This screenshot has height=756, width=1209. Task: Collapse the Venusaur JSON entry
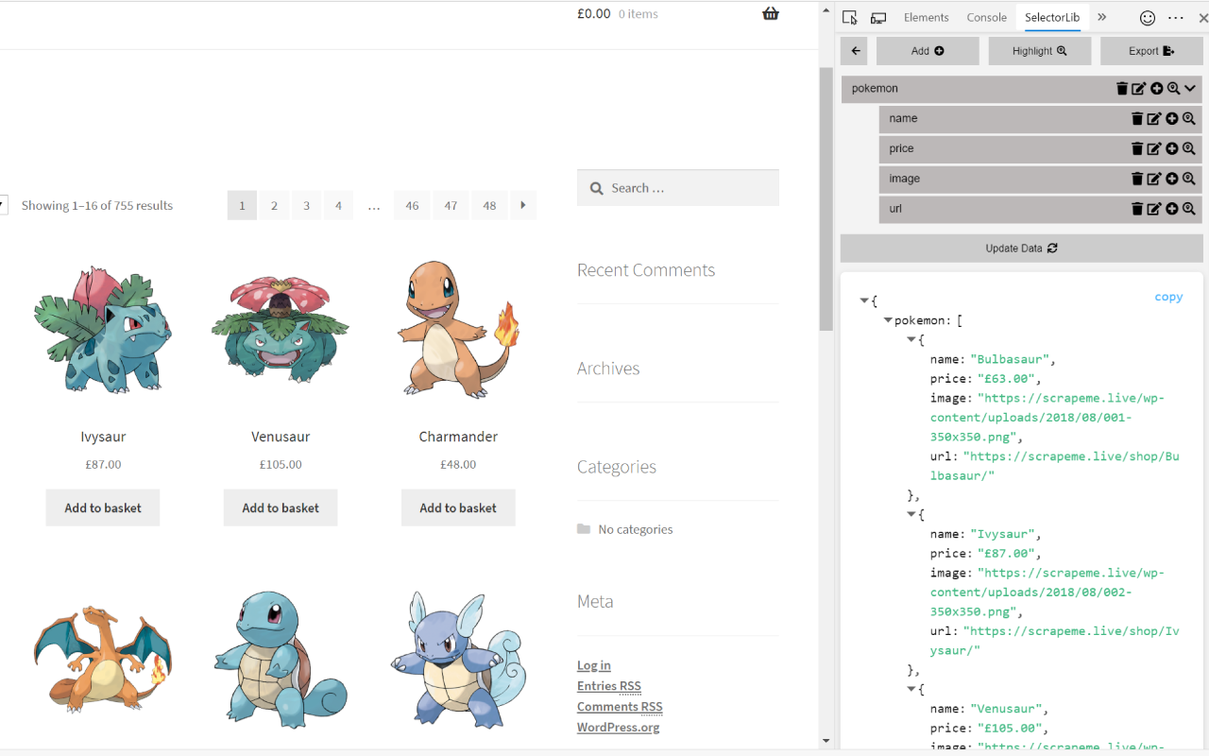(x=911, y=689)
